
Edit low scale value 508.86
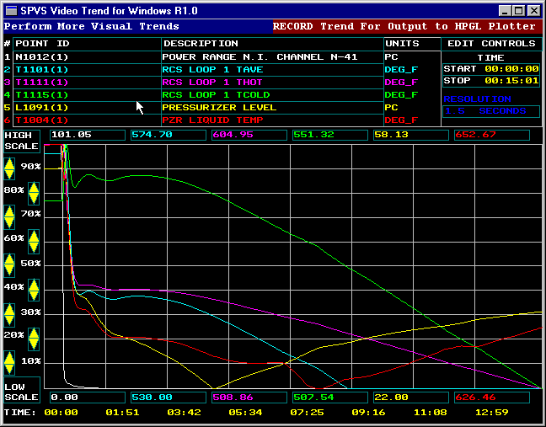(x=249, y=398)
